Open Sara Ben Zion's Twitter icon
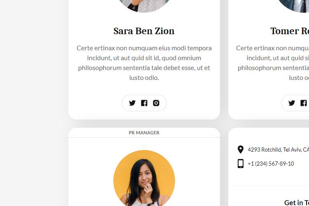 coord(132,103)
